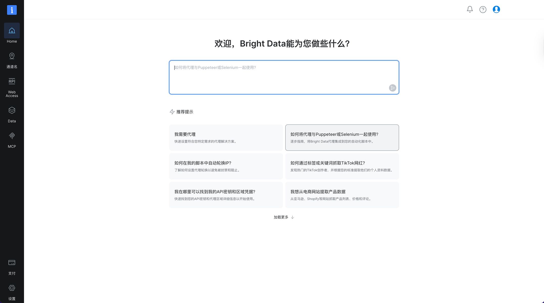
Task: Click the Bright Data logo icon
Action: tap(12, 10)
